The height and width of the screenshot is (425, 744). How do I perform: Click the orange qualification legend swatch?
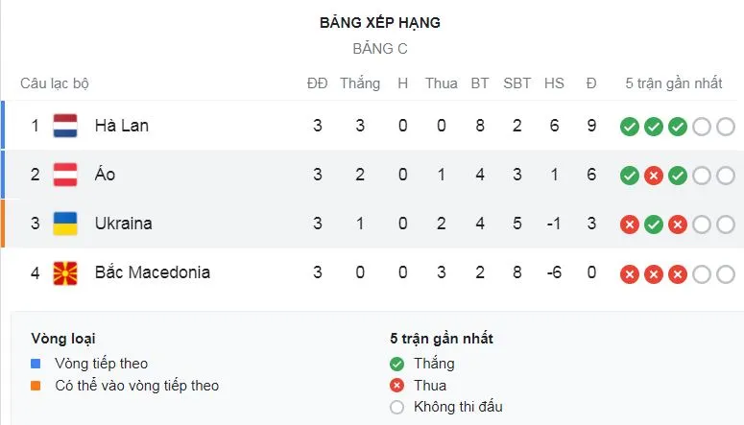point(36,386)
